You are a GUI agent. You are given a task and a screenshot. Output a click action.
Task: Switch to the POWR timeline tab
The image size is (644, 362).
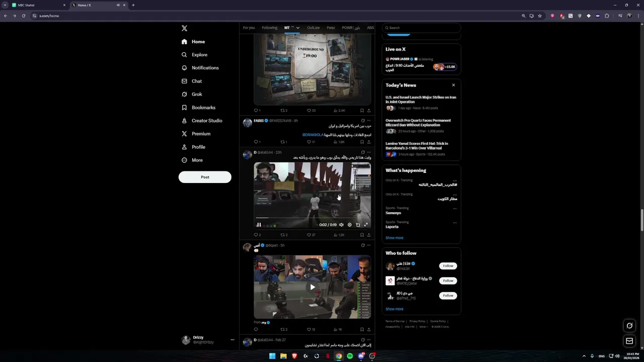(x=351, y=28)
